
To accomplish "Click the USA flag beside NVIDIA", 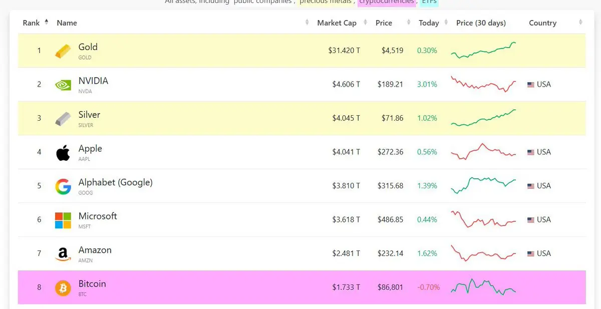I will click(531, 85).
